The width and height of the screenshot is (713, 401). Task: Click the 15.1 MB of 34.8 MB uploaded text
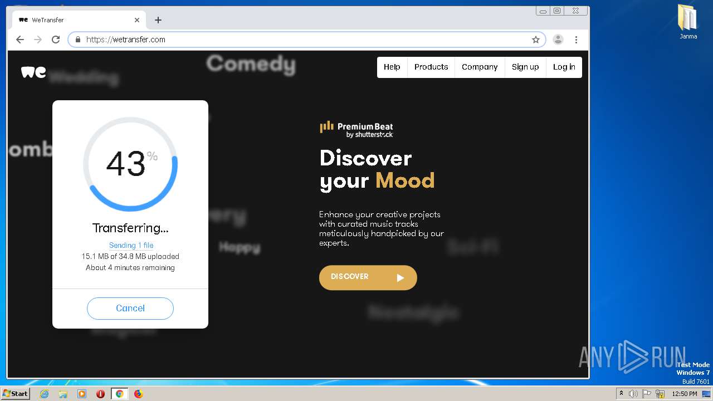tap(130, 257)
